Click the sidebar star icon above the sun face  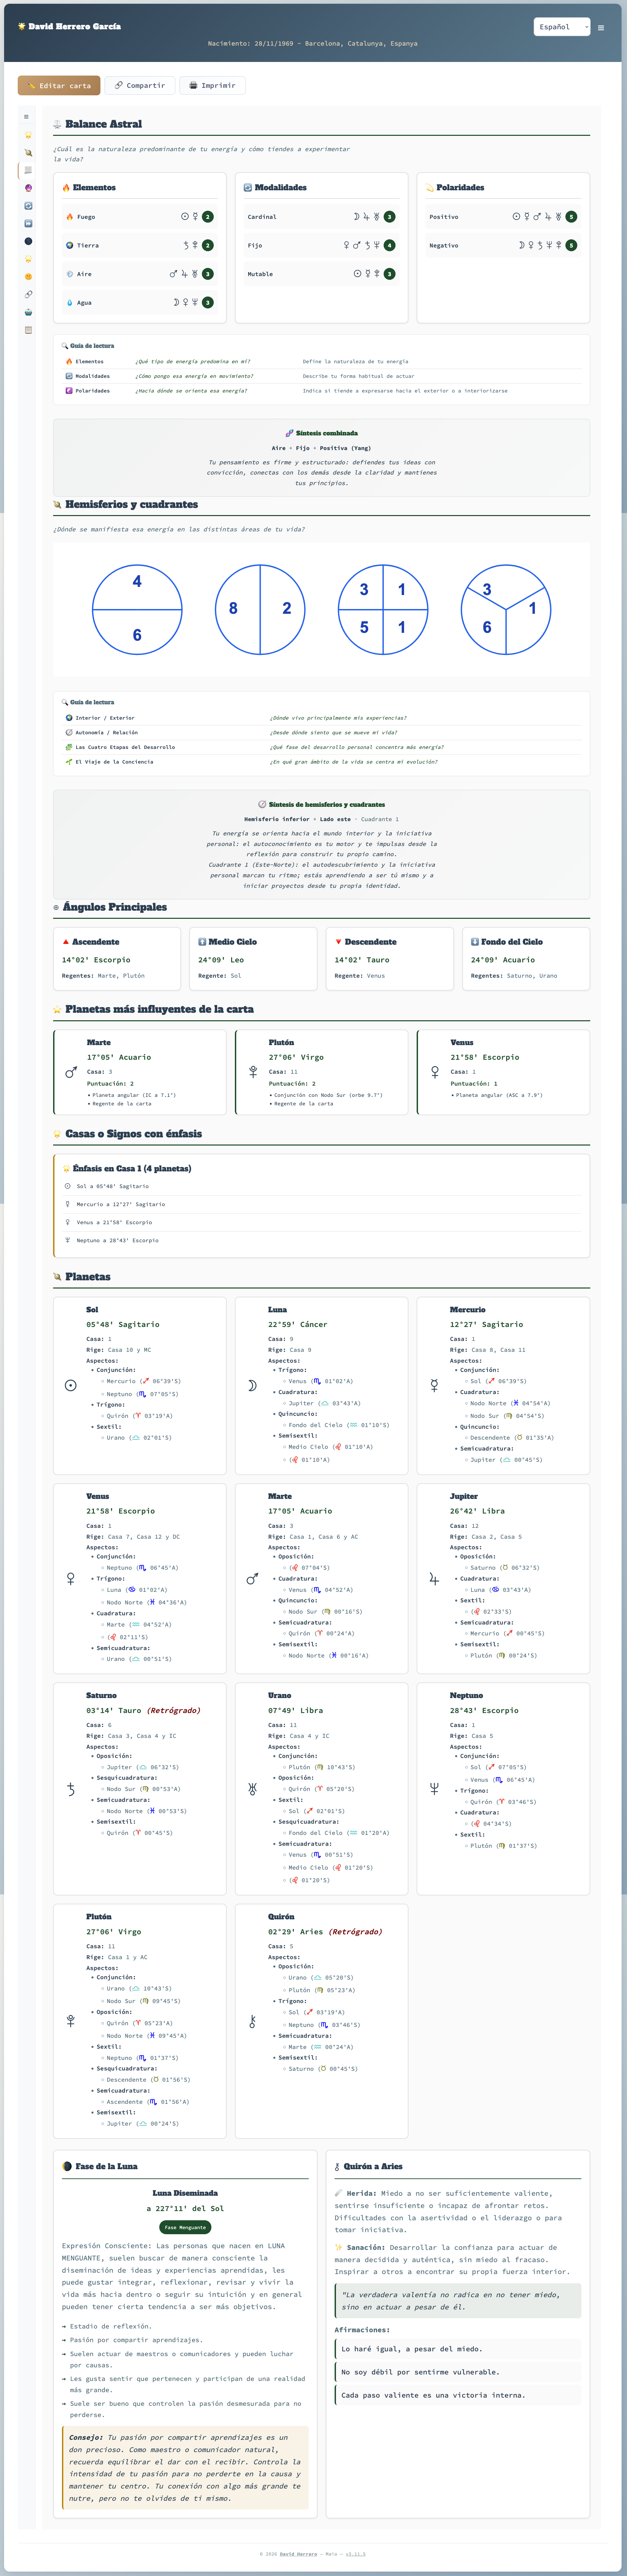[28, 259]
